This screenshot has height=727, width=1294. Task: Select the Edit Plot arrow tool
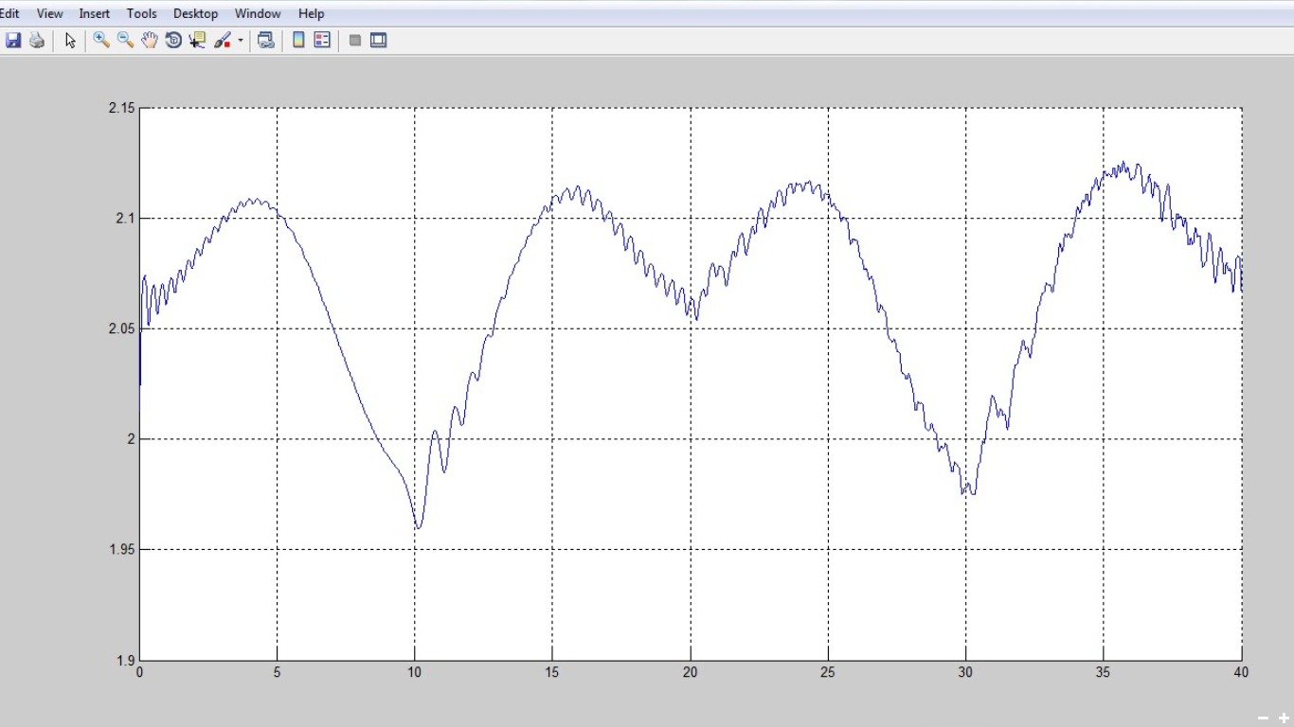70,41
